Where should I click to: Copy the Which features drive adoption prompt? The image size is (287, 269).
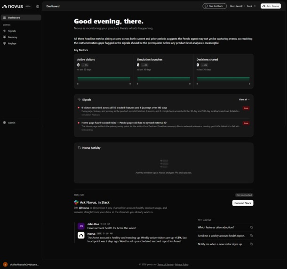[251, 227]
